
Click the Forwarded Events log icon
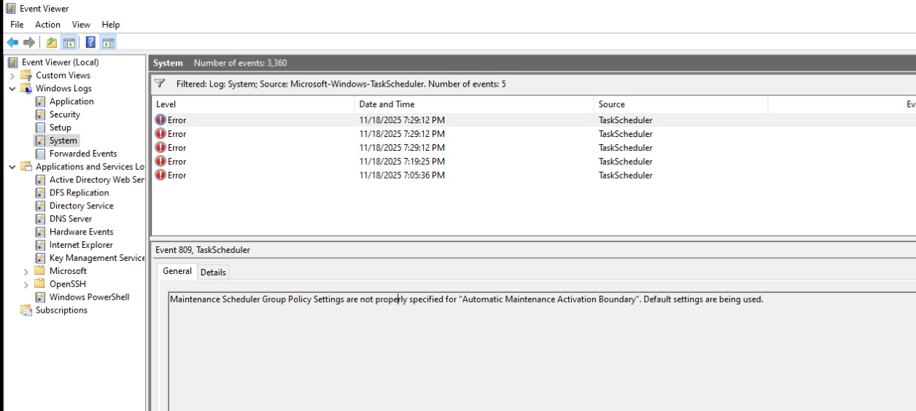coord(40,154)
